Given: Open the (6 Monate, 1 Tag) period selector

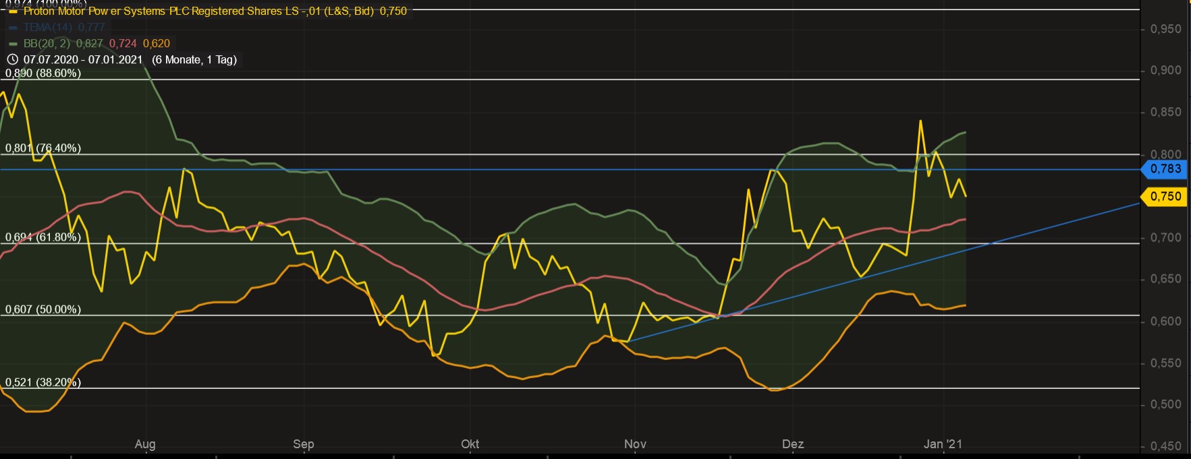Looking at the screenshot, I should pos(194,59).
